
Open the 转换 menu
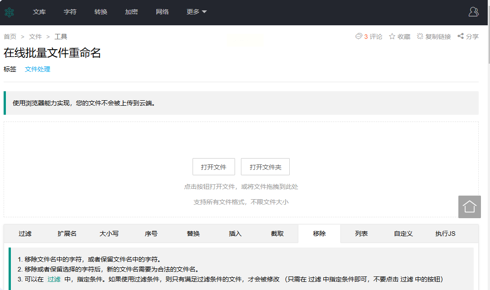(x=101, y=12)
